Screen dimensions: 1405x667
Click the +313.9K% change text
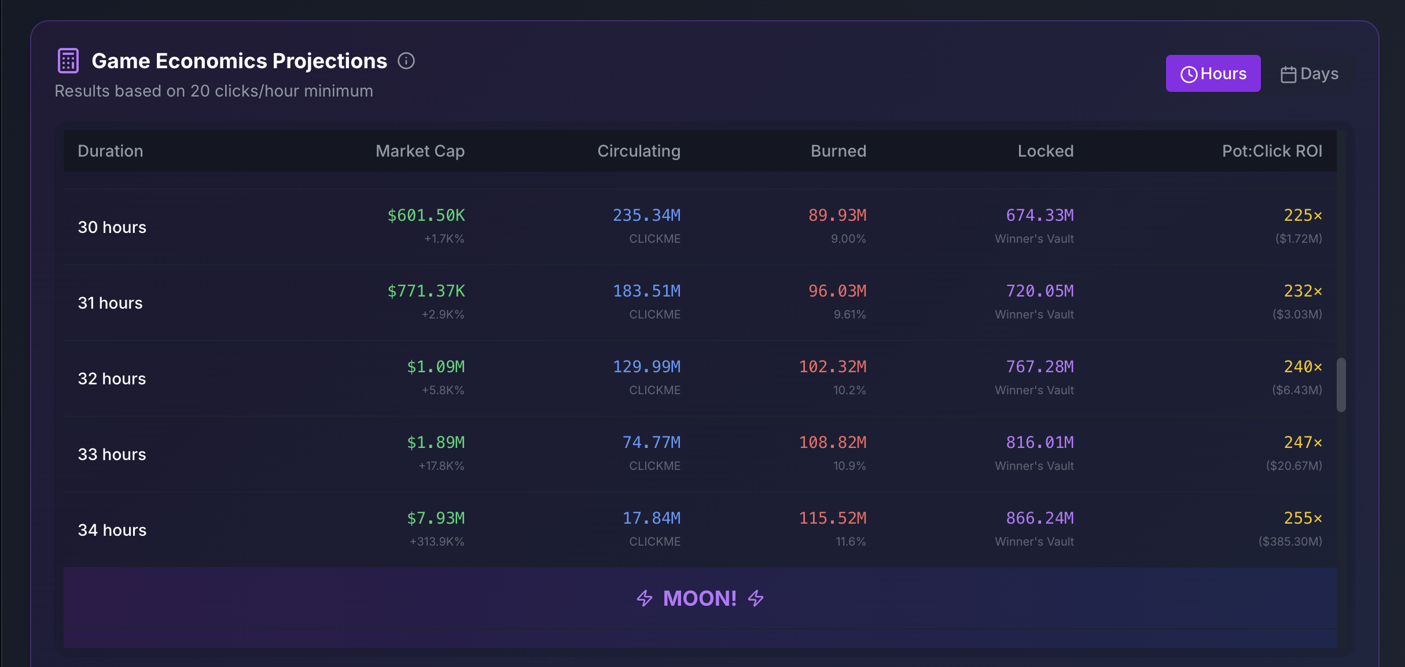pos(437,542)
